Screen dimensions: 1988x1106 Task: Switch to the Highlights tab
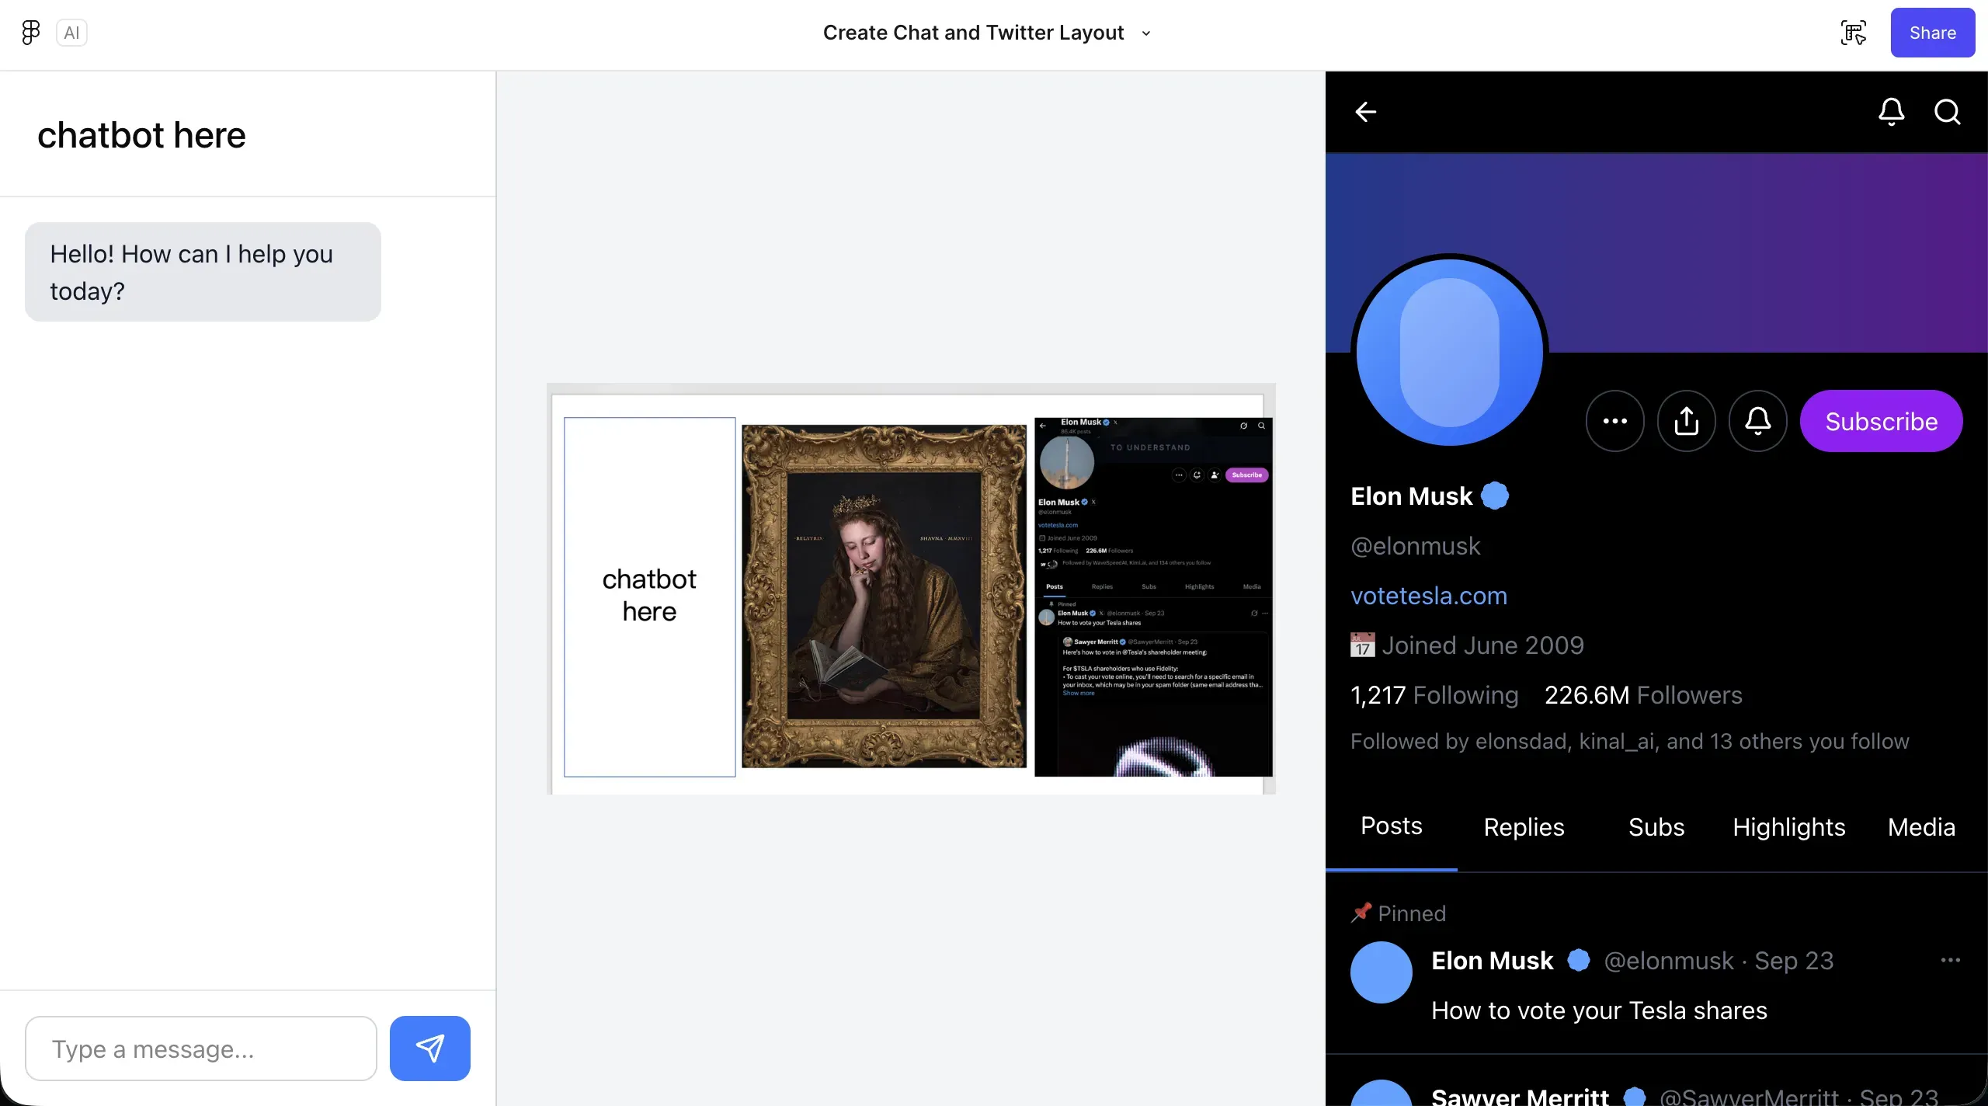pos(1789,827)
